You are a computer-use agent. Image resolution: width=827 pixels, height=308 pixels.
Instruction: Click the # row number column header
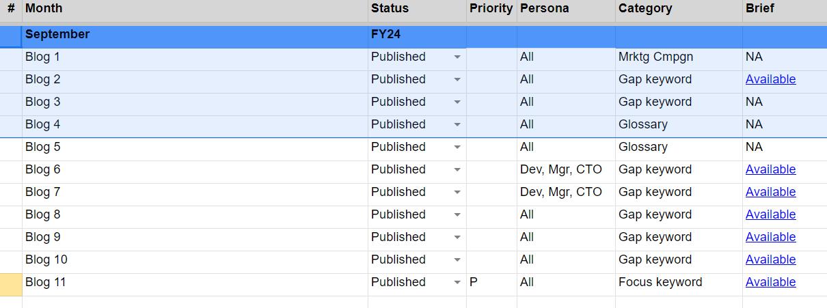tap(11, 10)
